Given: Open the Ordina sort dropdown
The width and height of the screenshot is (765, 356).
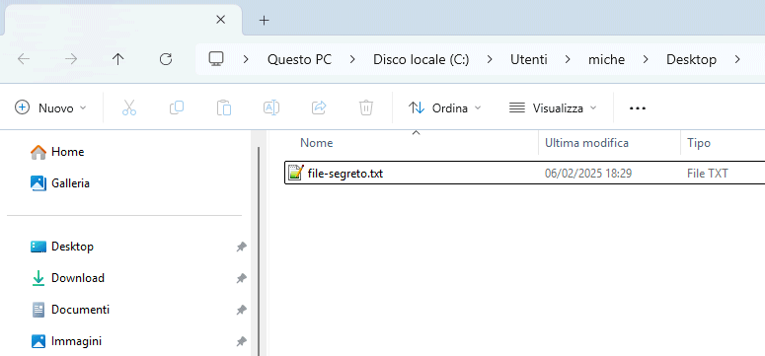Looking at the screenshot, I should click(444, 107).
